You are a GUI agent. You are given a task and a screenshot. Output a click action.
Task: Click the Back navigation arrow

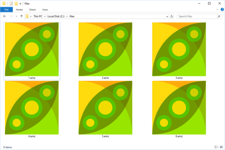coord(4,16)
